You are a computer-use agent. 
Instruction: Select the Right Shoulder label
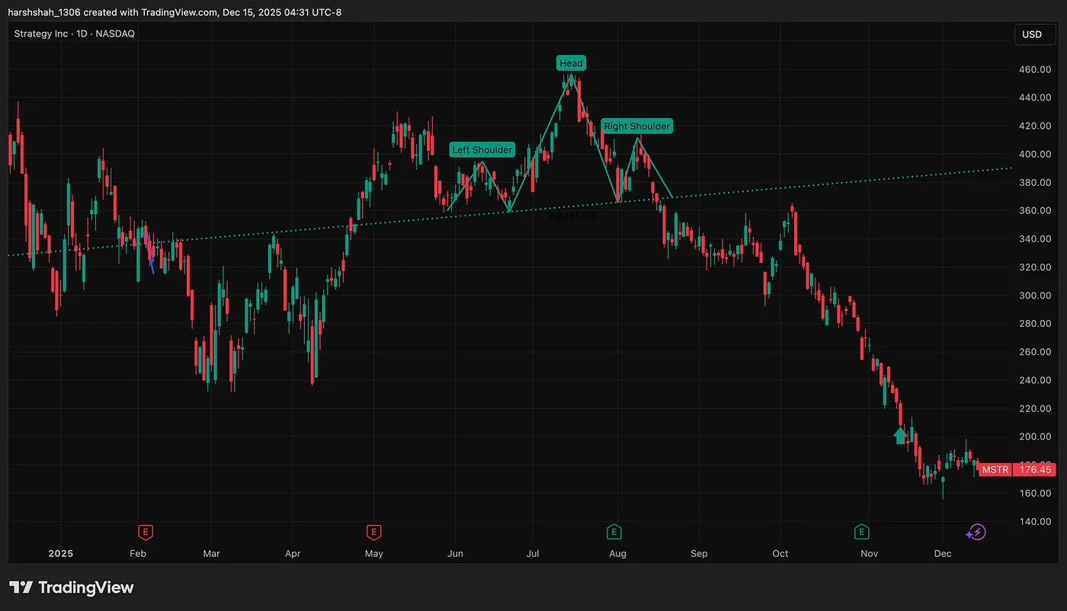(637, 126)
